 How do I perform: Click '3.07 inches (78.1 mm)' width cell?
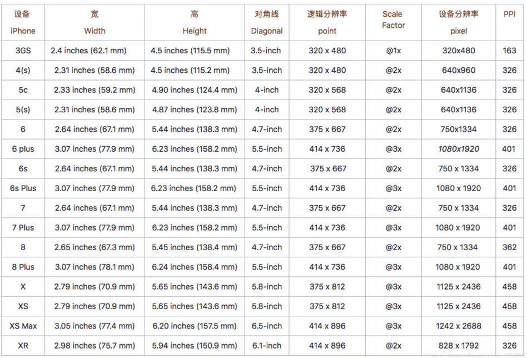click(95, 267)
